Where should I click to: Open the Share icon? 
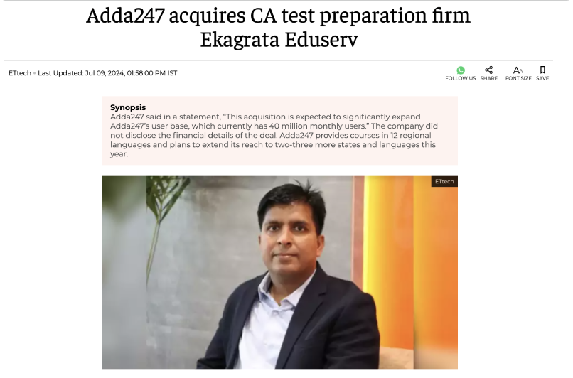pyautogui.click(x=488, y=70)
